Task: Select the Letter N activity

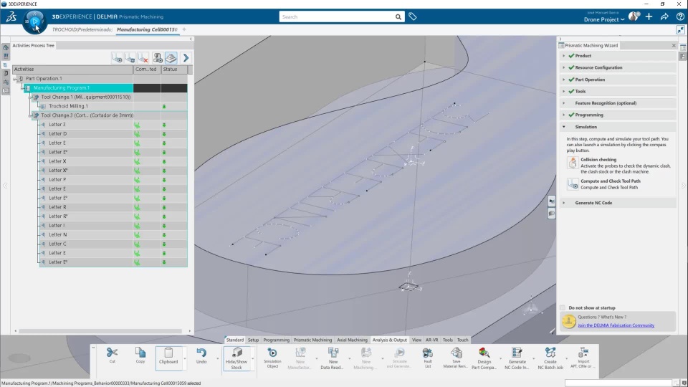Action: click(57, 235)
